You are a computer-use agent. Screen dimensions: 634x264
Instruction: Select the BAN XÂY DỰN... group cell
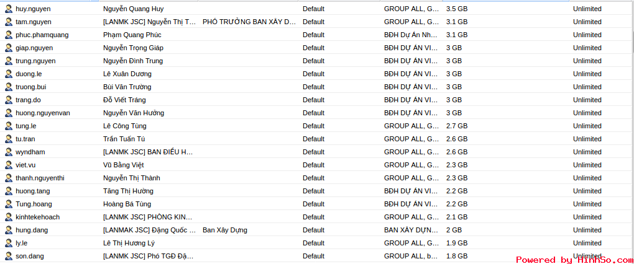click(411, 230)
